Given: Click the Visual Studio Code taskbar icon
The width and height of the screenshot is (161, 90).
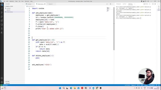Looking at the screenshot, I should tap(93, 88).
